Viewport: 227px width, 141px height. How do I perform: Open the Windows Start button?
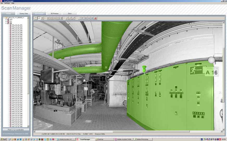[x=3, y=139]
